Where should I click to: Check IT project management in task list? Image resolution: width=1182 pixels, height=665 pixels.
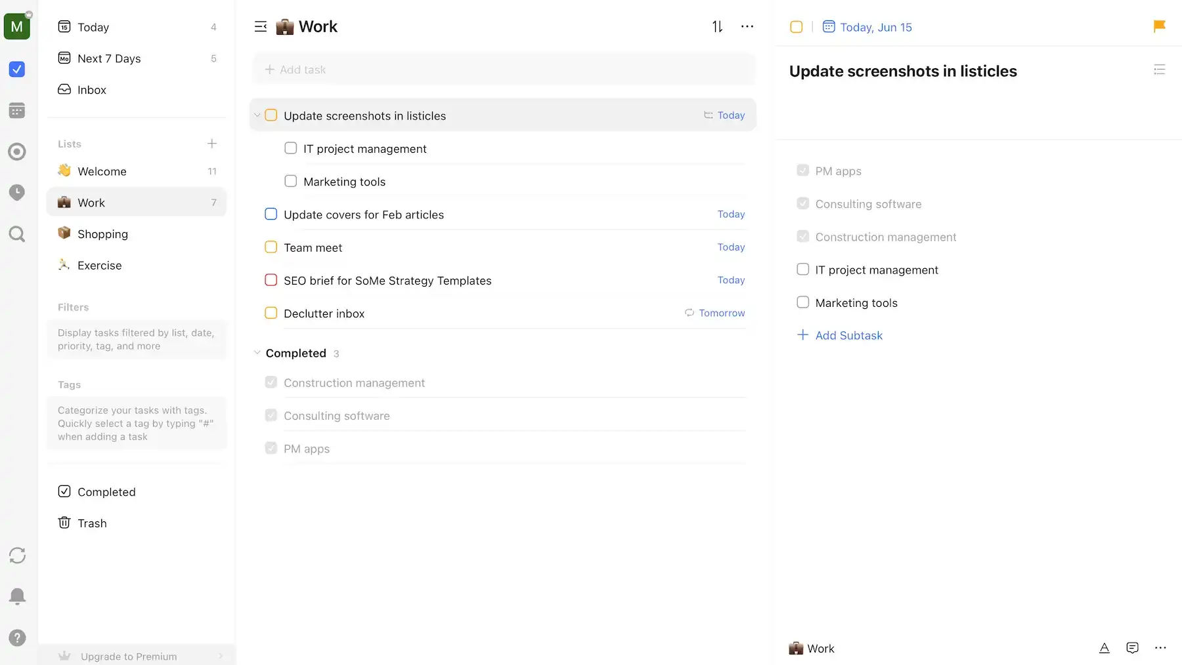coord(290,148)
